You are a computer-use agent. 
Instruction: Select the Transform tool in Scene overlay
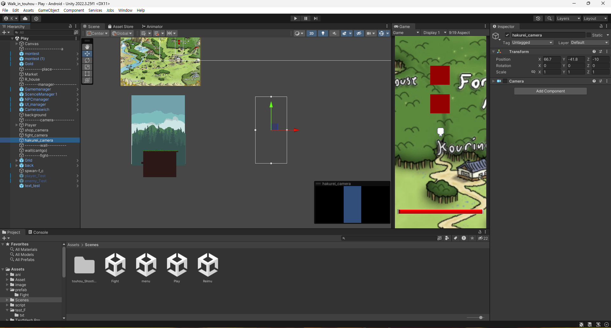pyautogui.click(x=87, y=80)
